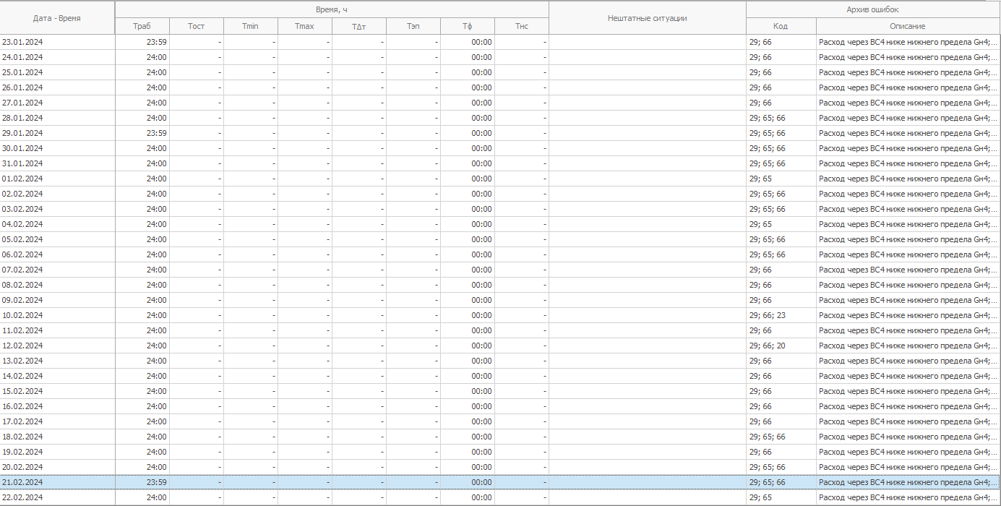Select the date cell 10.02.2024
Viewport: 1001px width, 506px height.
click(57, 315)
